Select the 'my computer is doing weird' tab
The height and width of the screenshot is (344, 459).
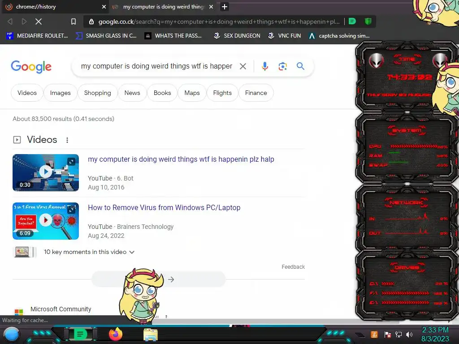[163, 7]
